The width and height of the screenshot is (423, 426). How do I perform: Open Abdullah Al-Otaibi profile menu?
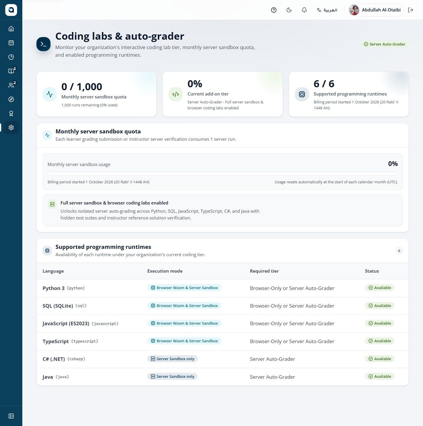tap(376, 10)
